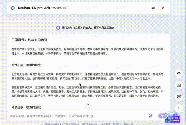Open the documentation book icon
The width and height of the screenshot is (186, 125).
(179, 85)
